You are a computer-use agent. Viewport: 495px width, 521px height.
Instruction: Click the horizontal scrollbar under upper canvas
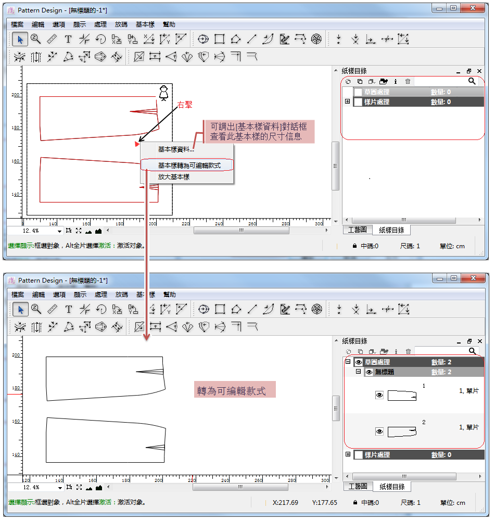click(x=241, y=231)
